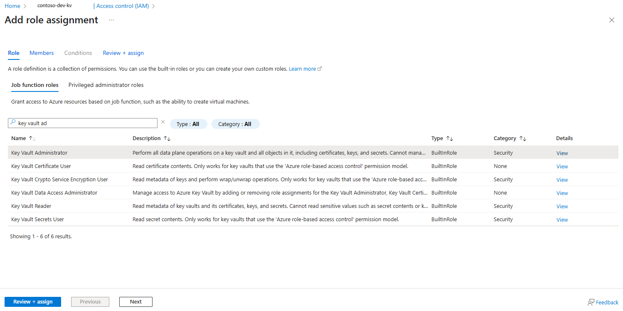This screenshot has height=311, width=623.
Task: Sort roles by Name column arrows
Action: click(x=32, y=138)
